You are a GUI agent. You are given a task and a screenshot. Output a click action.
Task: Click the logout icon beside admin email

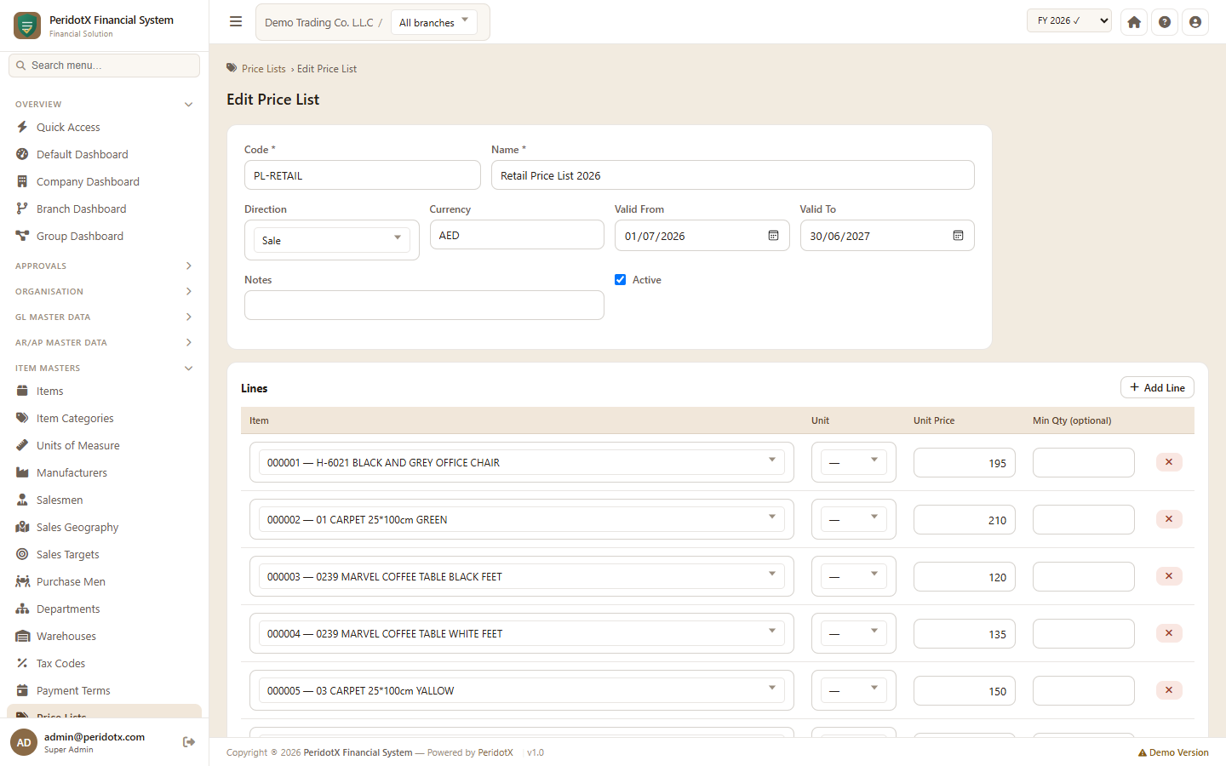[x=189, y=742]
